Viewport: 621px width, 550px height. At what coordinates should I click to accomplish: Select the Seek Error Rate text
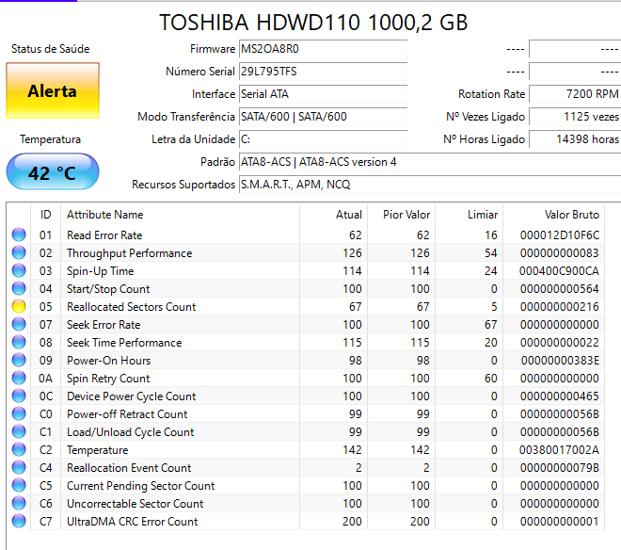(103, 325)
